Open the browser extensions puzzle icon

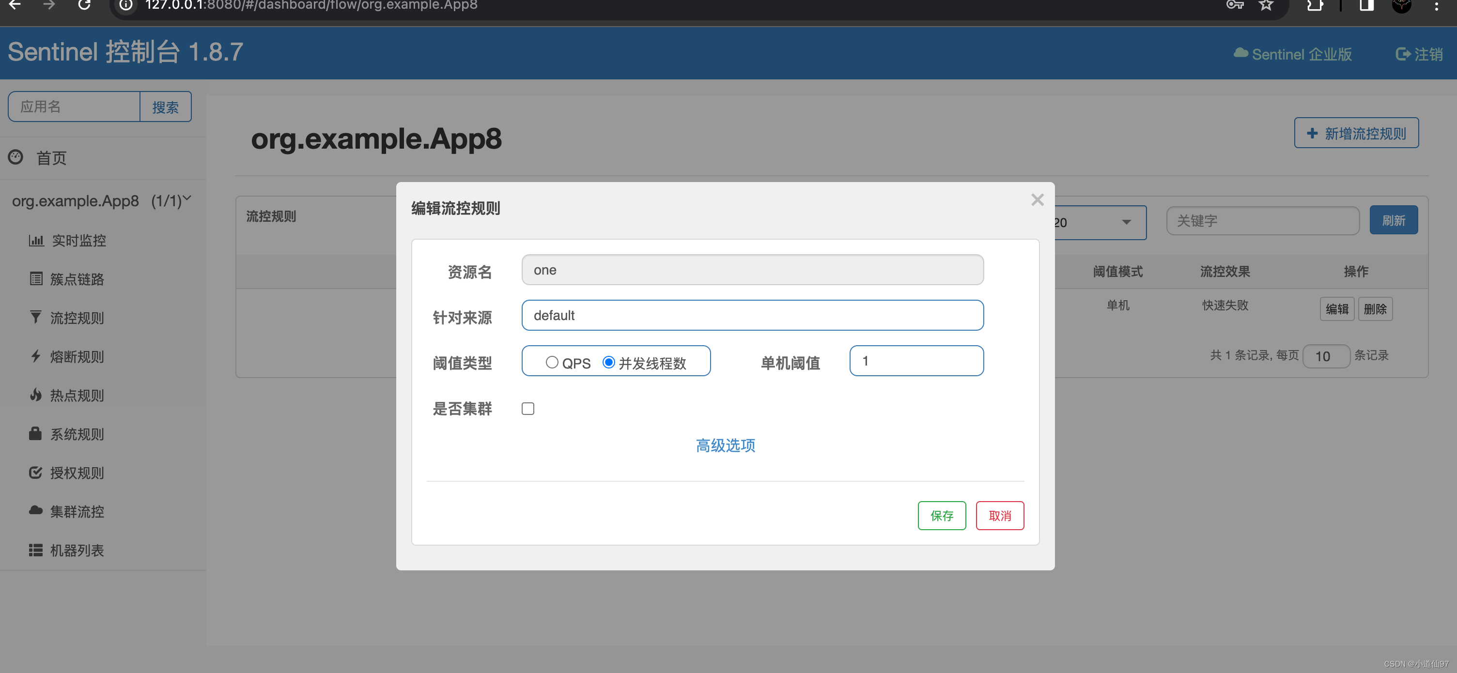click(x=1316, y=5)
